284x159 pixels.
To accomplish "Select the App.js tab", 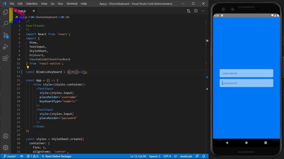I will [x=22, y=11].
